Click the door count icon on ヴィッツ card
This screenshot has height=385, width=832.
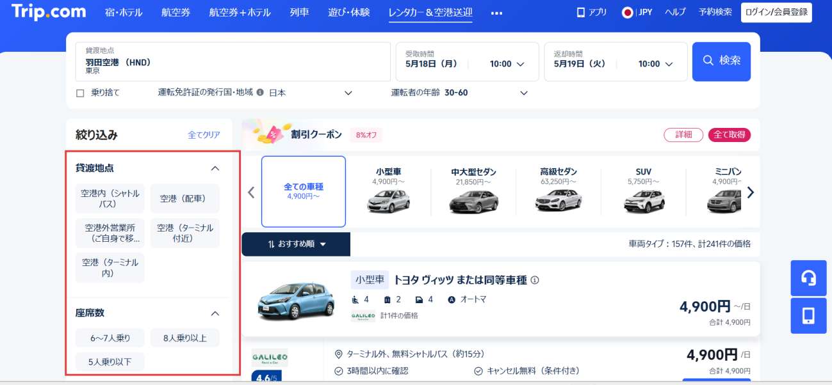tap(419, 299)
